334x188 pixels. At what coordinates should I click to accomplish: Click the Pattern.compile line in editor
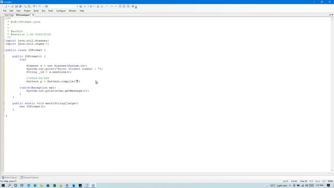point(53,81)
